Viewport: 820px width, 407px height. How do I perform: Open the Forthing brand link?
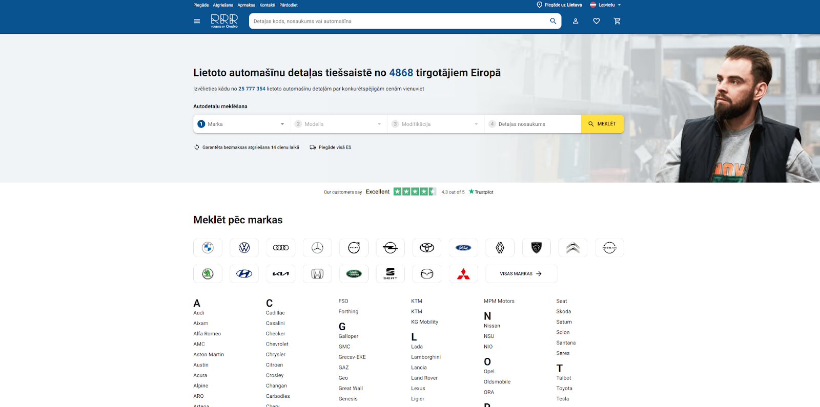(348, 312)
